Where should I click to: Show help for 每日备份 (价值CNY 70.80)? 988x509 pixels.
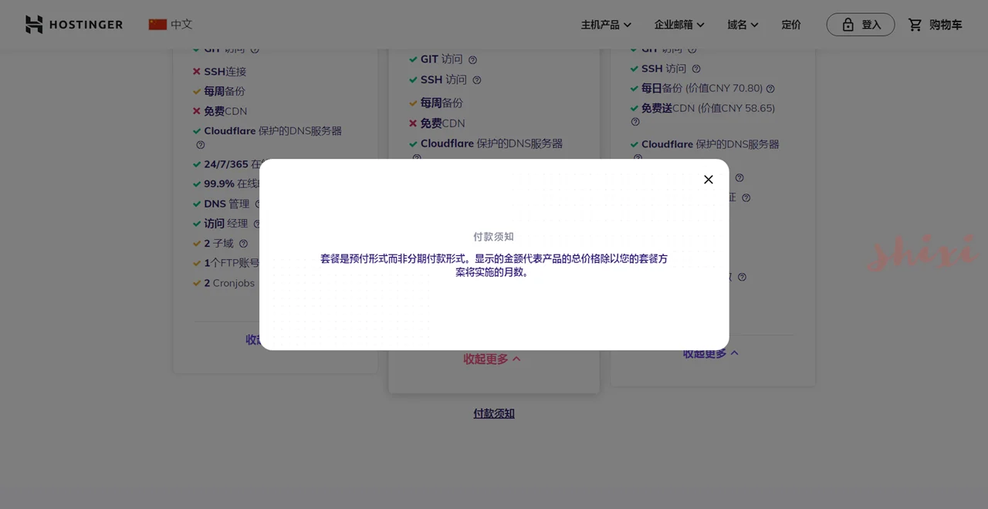pos(770,89)
